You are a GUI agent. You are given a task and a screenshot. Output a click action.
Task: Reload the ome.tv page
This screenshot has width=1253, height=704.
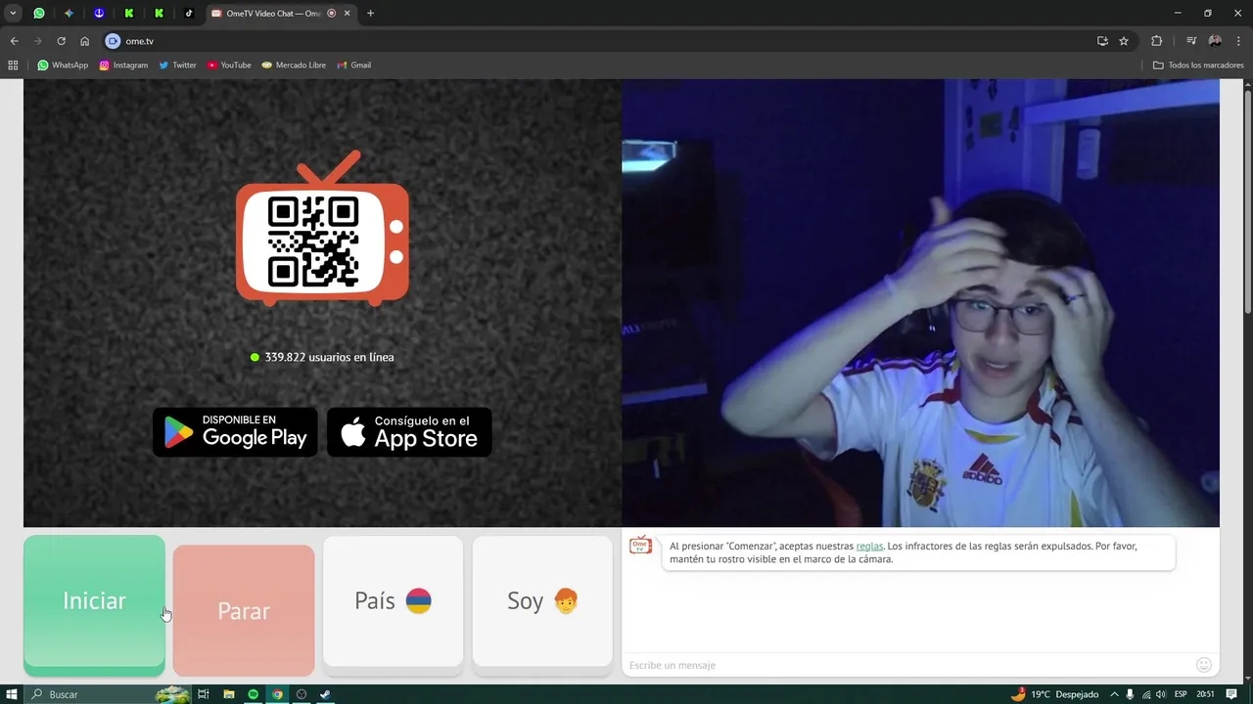tap(61, 41)
